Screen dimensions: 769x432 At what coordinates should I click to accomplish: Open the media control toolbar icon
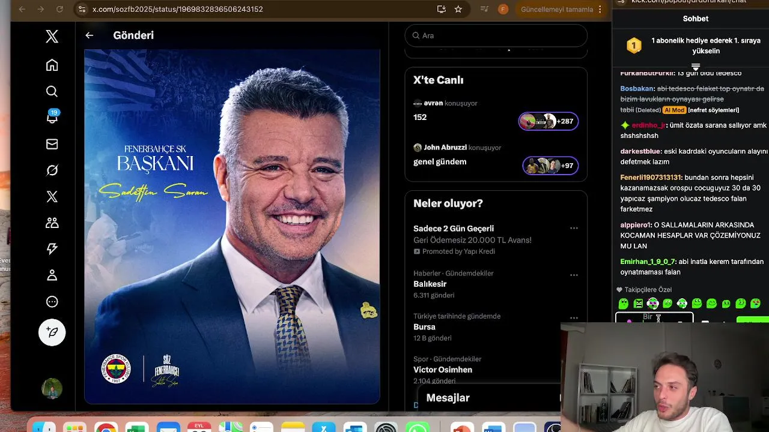click(x=485, y=9)
